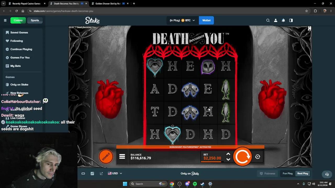Toggle Sports section
Viewport: 335px width, 188px height.
tap(35, 20)
